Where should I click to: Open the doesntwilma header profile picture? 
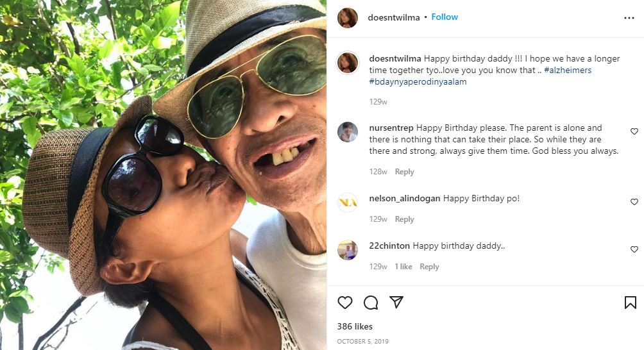348,18
